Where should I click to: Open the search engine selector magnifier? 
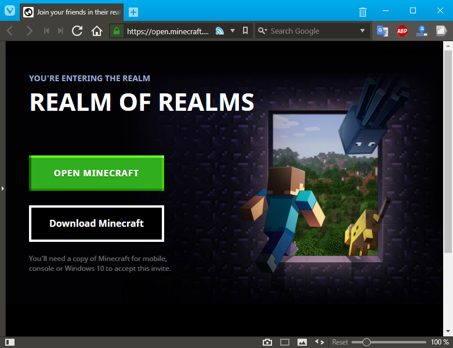(262, 31)
